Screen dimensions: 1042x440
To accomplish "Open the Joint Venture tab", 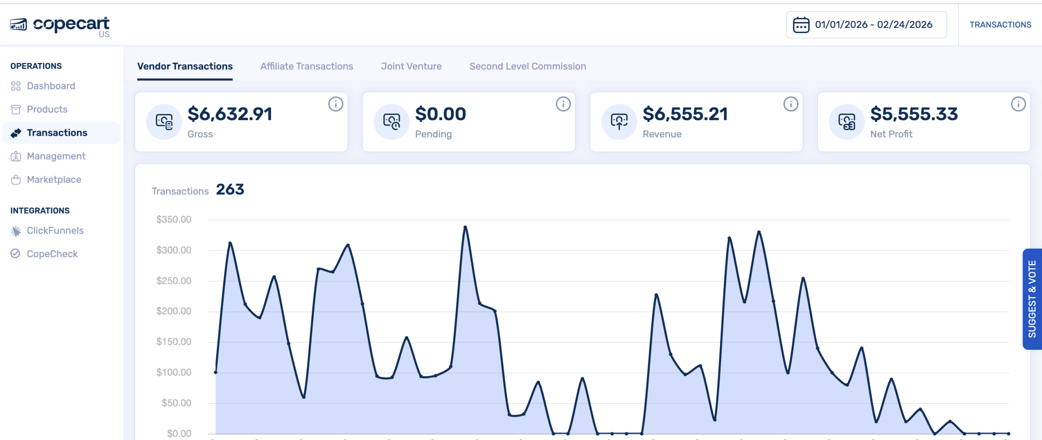I will click(411, 66).
